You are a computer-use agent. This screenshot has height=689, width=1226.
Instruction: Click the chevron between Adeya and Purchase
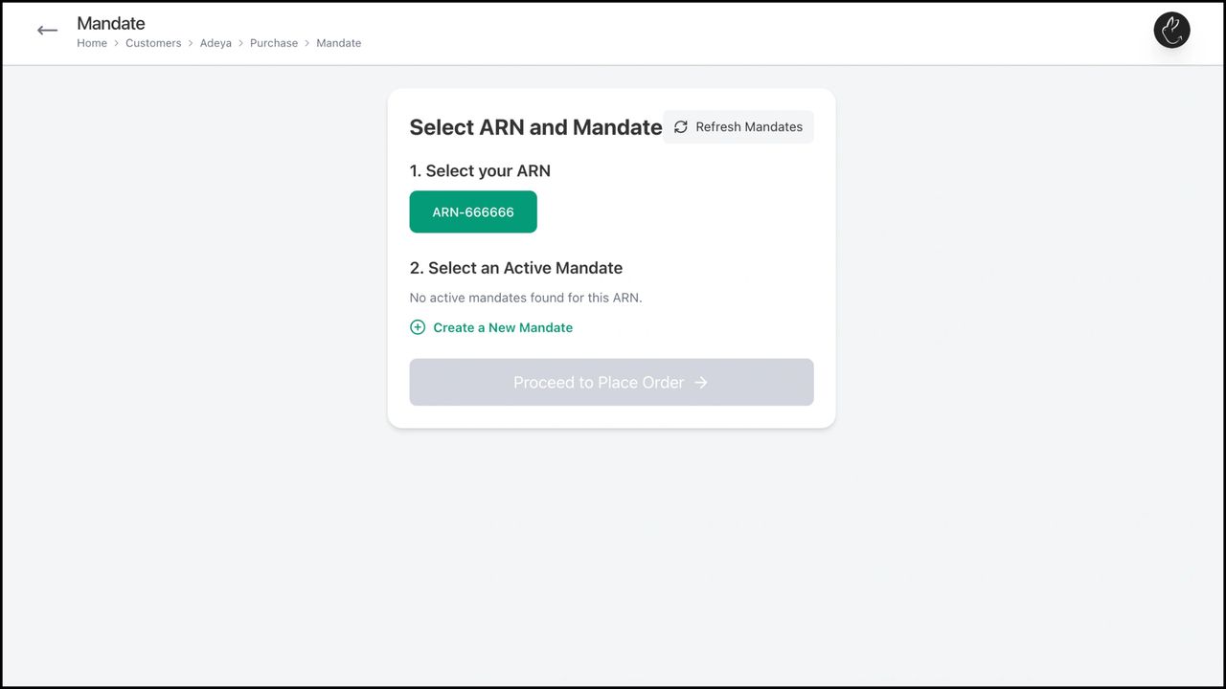[x=241, y=43]
